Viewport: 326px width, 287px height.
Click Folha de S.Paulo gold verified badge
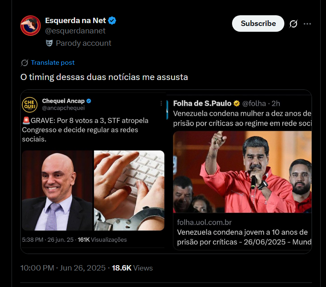[237, 104]
